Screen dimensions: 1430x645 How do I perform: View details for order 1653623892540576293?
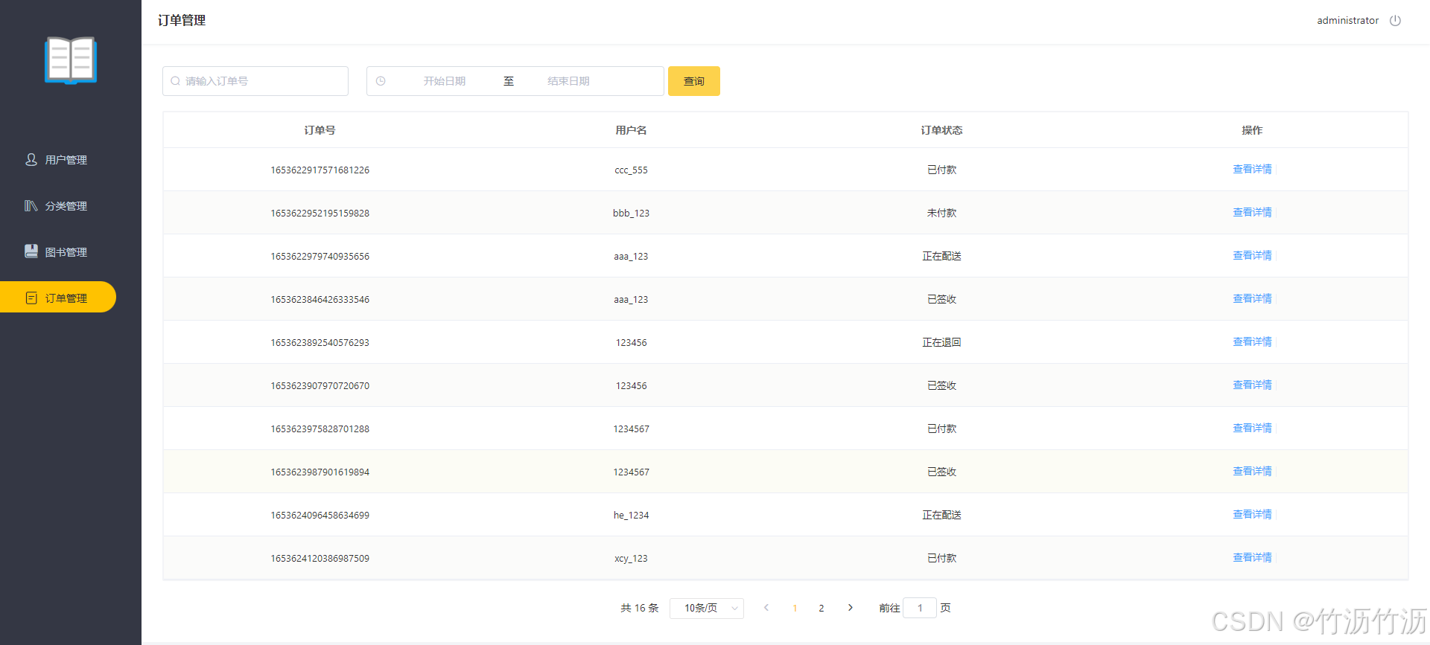[x=1252, y=342]
